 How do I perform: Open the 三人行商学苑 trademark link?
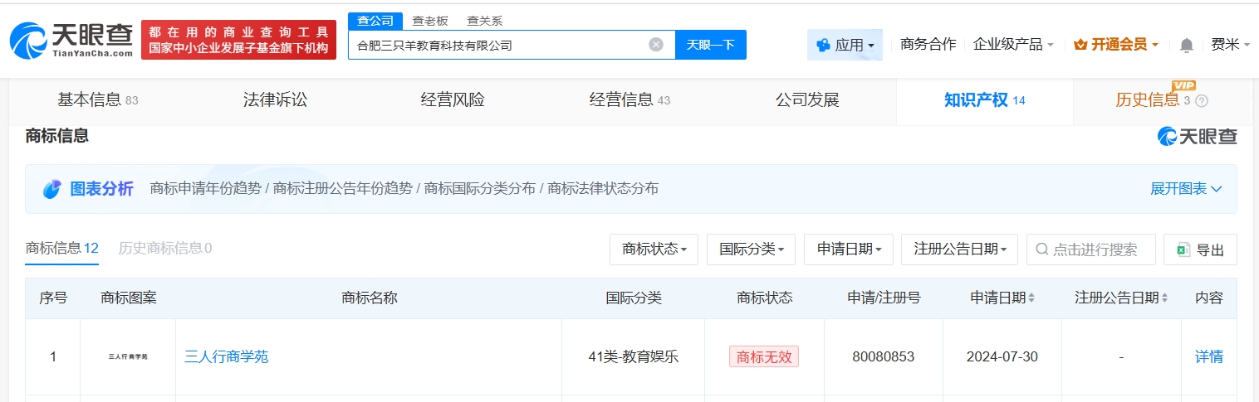226,357
